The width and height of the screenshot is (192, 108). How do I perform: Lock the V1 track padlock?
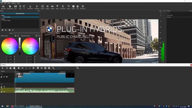[1, 77]
